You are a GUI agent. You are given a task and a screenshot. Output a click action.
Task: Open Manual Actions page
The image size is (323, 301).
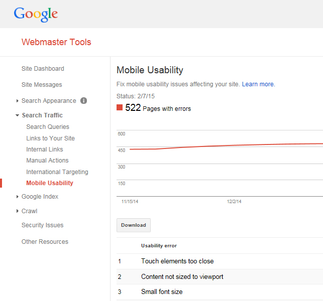(47, 160)
